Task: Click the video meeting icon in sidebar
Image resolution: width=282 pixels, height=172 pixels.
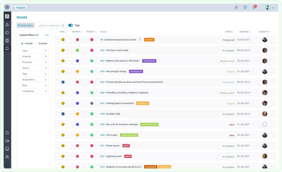Action: pyautogui.click(x=7, y=141)
